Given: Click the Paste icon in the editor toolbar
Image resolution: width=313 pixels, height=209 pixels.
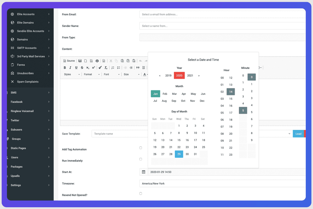Looking at the screenshot, I should (x=122, y=61).
